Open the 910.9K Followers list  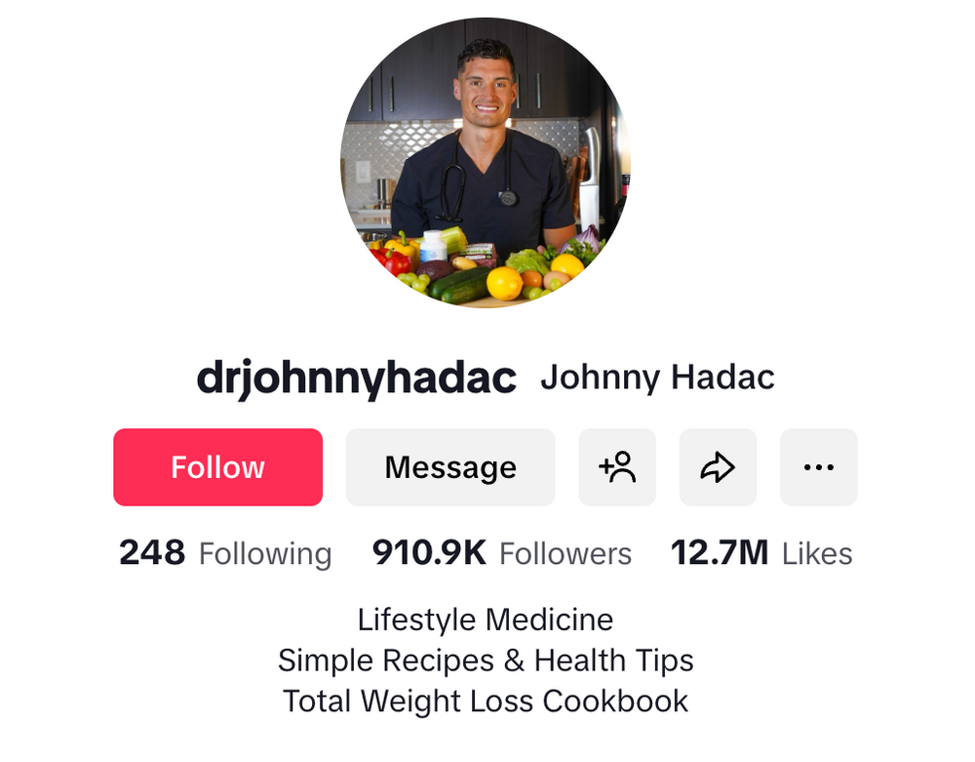pyautogui.click(x=502, y=553)
